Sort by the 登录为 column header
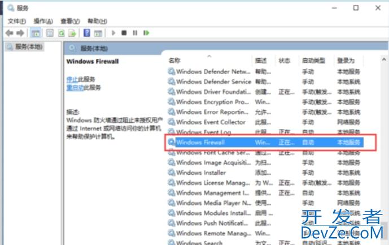Image resolution: width=389 pixels, height=245 pixels. click(346, 61)
